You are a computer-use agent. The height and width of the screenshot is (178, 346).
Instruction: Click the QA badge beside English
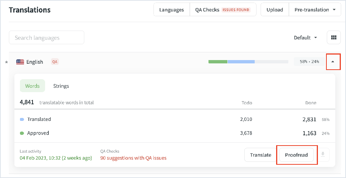[x=55, y=62]
